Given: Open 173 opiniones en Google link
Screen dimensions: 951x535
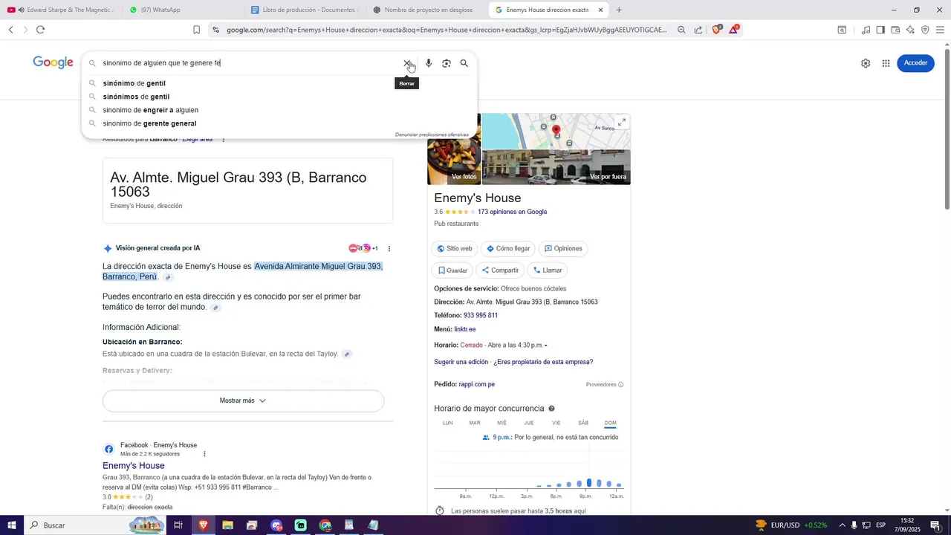Looking at the screenshot, I should click(513, 212).
